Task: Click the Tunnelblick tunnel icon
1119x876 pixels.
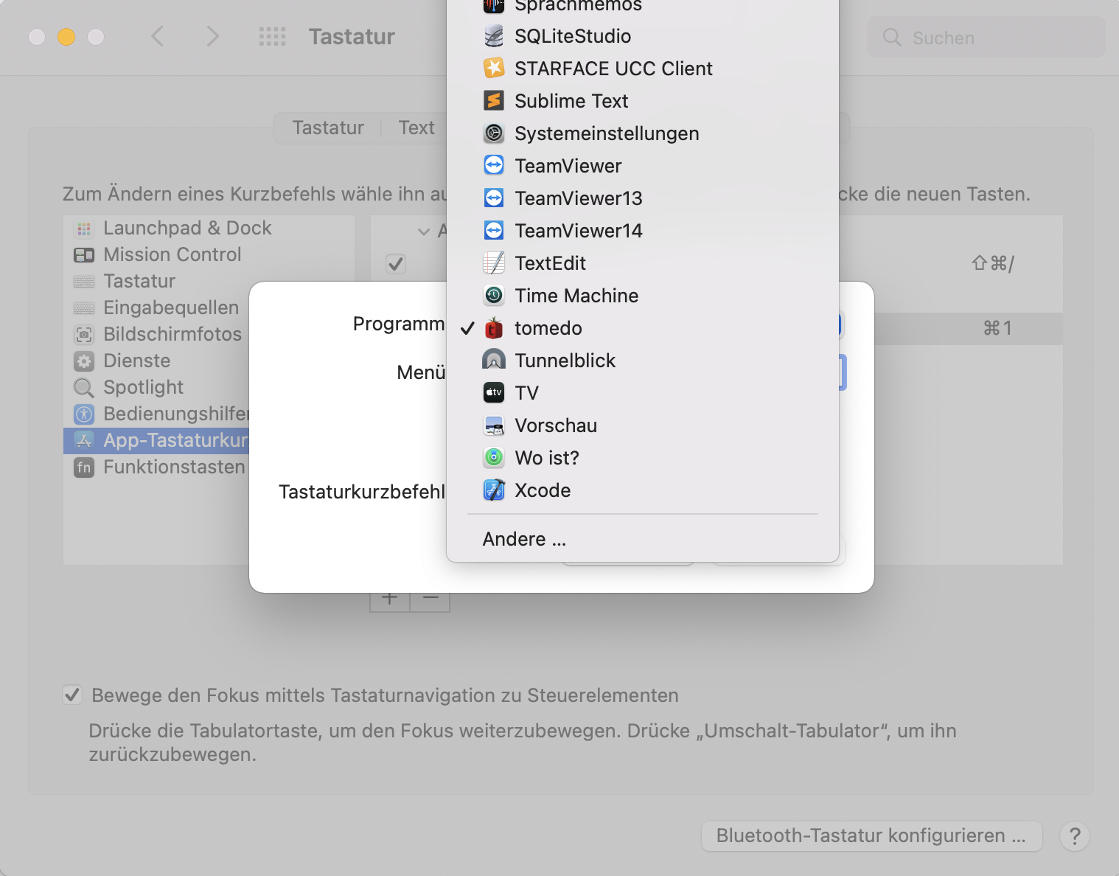Action: [494, 361]
